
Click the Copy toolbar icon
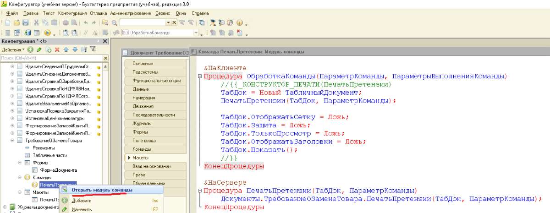(x=46, y=22)
